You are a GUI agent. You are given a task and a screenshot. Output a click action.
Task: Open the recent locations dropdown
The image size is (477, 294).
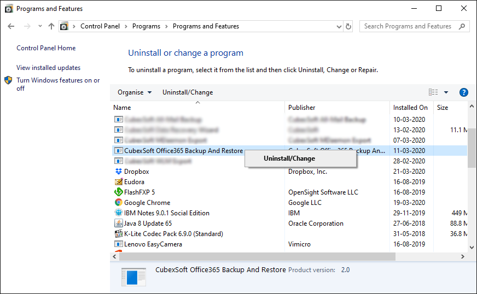tap(40, 26)
